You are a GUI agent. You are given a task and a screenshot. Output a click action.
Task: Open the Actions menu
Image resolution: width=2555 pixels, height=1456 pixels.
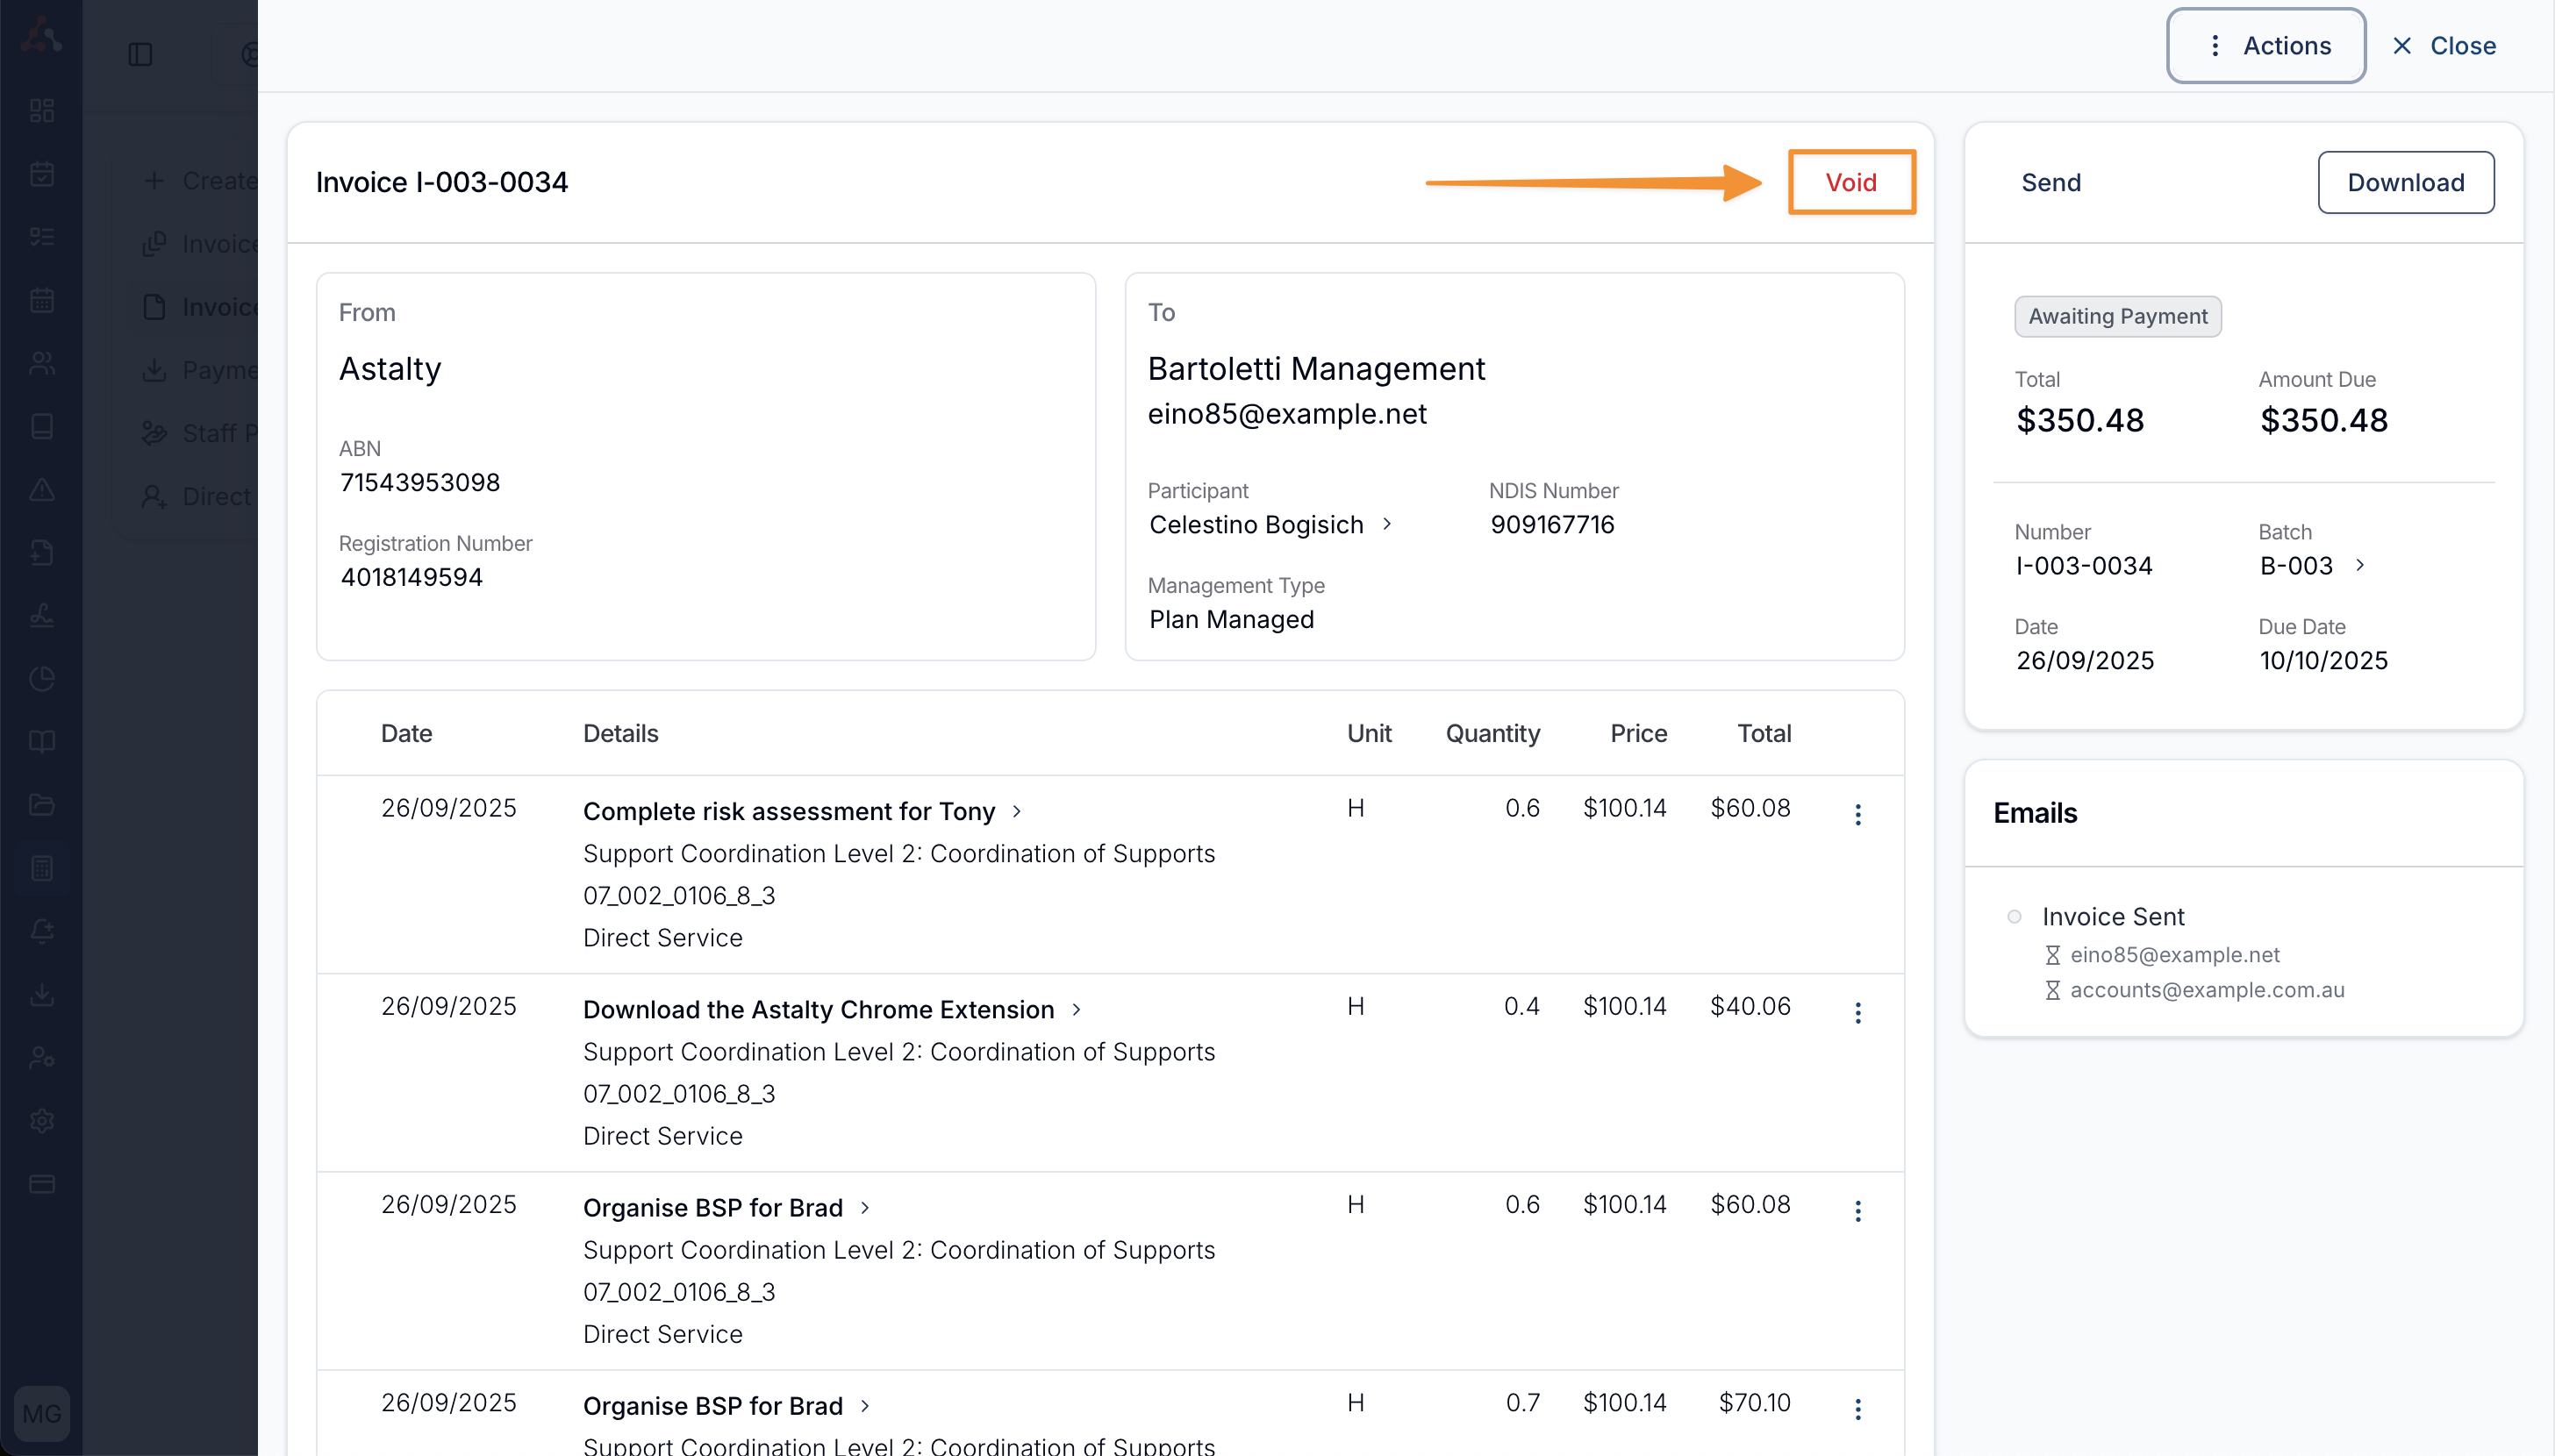pyautogui.click(x=2265, y=46)
